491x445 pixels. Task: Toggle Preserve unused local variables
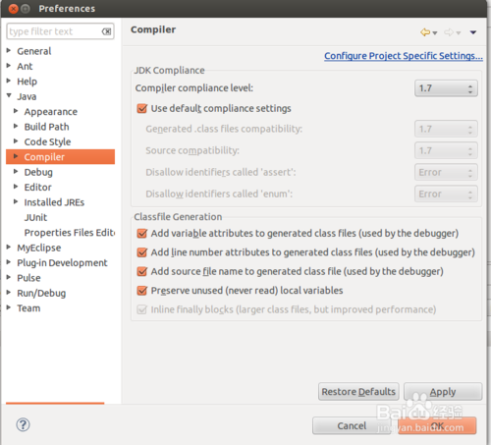[141, 291]
